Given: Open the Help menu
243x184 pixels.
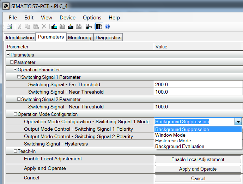Looking at the screenshot, I should (114, 18).
